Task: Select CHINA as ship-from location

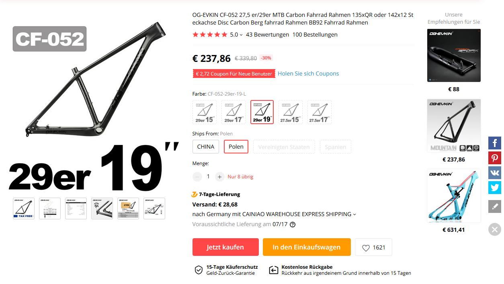Action: pyautogui.click(x=206, y=147)
